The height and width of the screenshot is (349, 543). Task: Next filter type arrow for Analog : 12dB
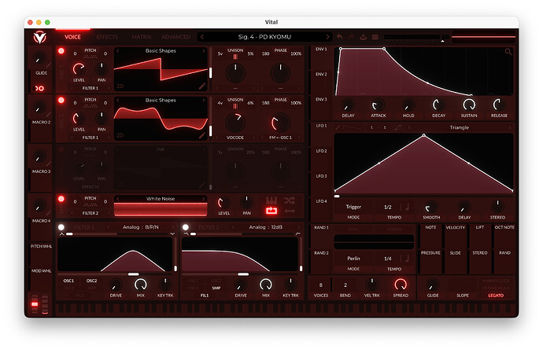298,227
